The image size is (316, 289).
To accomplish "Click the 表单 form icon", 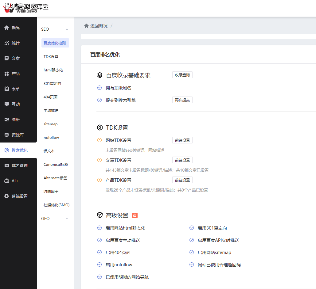I will point(7,89).
